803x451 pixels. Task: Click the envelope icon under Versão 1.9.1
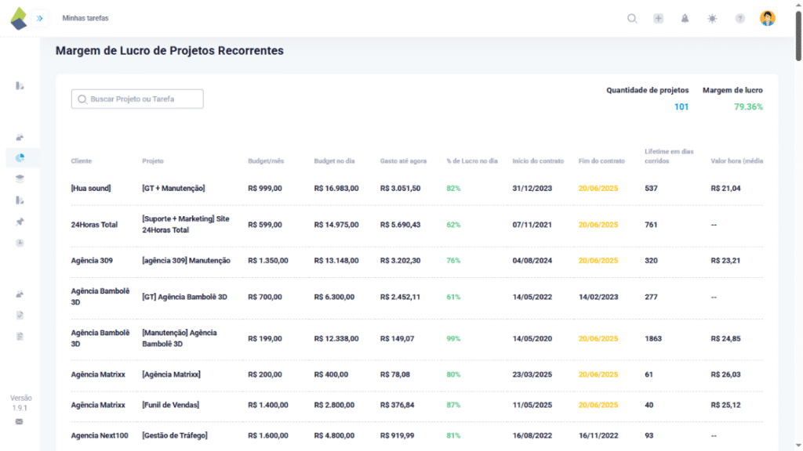pos(19,422)
